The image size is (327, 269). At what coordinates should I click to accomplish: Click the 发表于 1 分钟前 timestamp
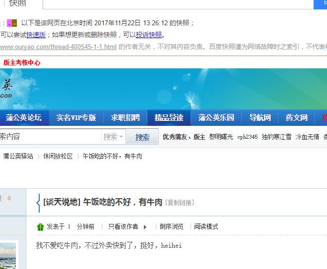pos(70,226)
